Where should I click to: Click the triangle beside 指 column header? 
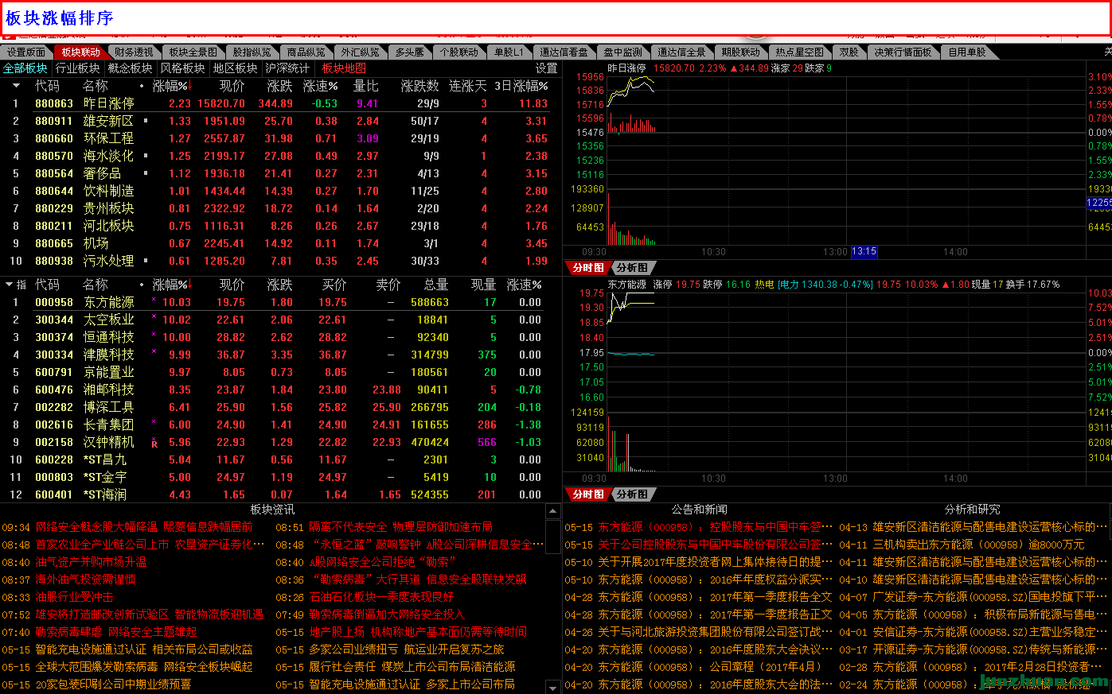[9, 285]
